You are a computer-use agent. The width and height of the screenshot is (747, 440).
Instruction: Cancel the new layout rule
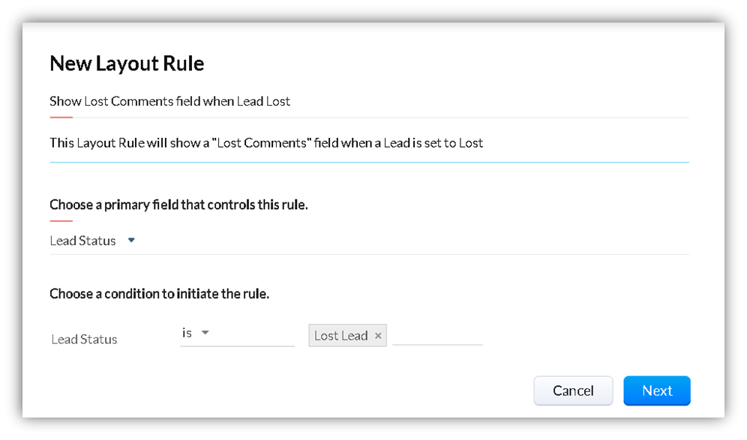pyautogui.click(x=573, y=391)
